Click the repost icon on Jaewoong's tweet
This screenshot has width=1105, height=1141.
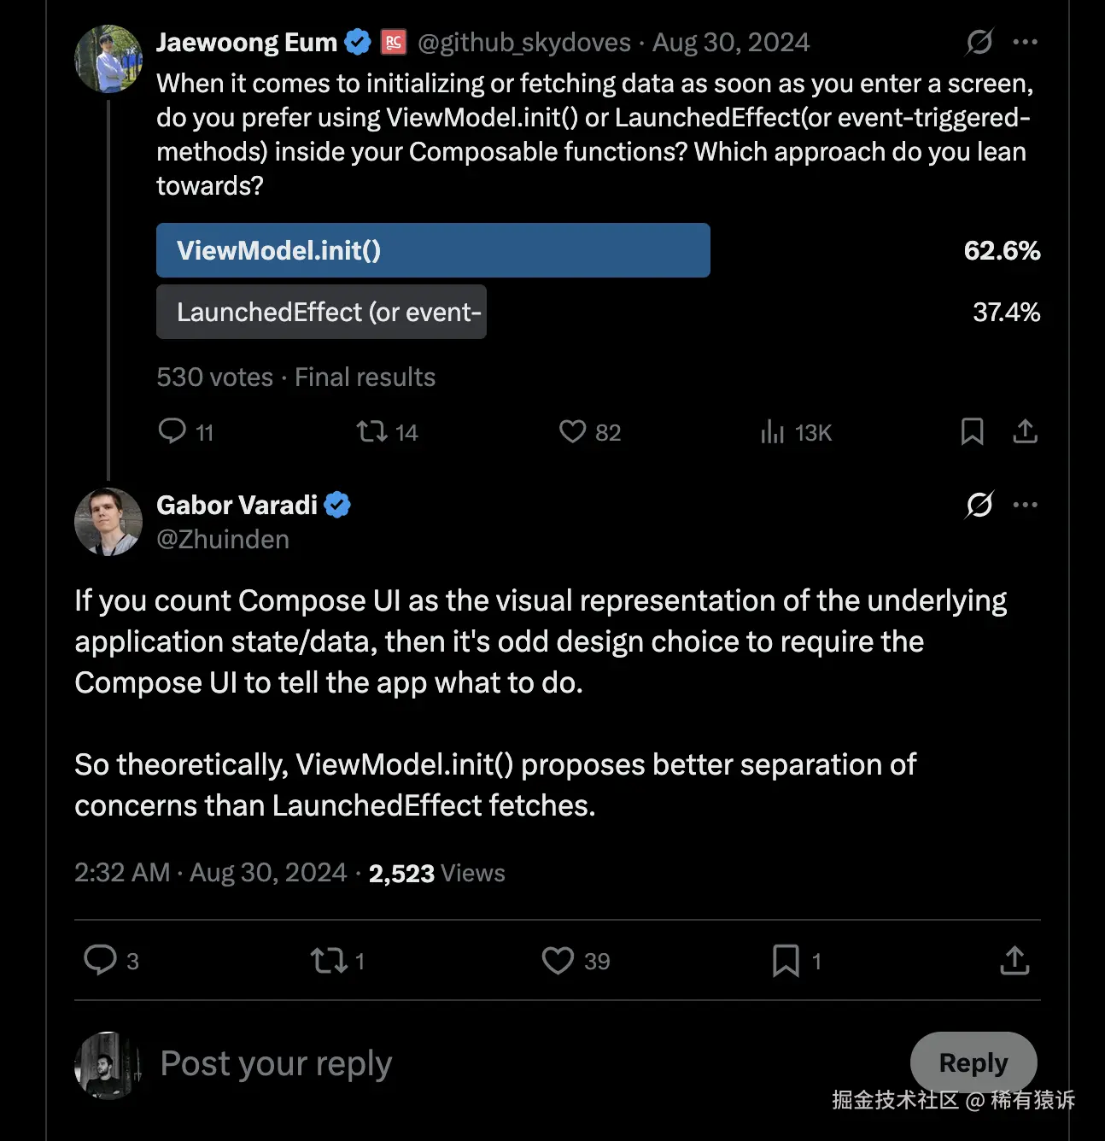pos(373,432)
